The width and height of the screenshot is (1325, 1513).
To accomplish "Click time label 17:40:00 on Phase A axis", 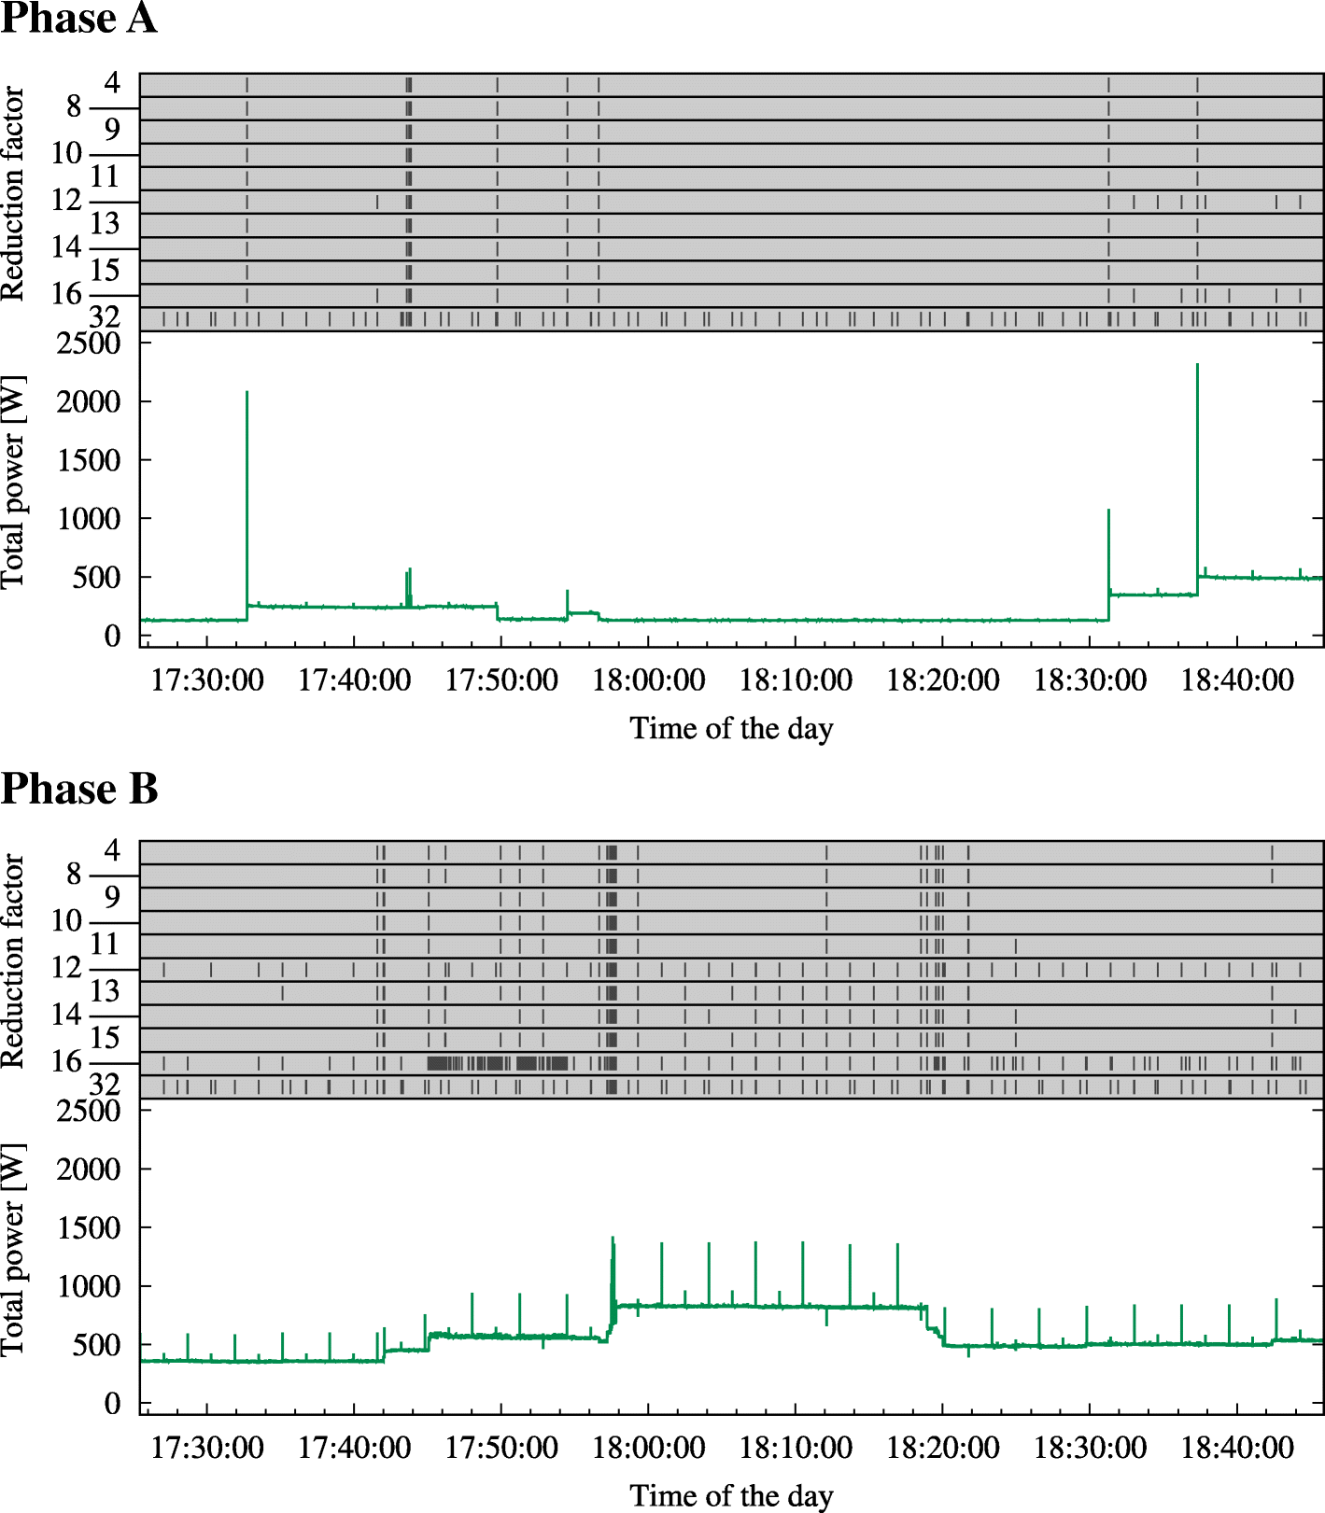I will tap(354, 679).
